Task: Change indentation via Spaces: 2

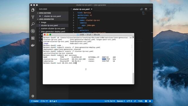Action: (121, 101)
